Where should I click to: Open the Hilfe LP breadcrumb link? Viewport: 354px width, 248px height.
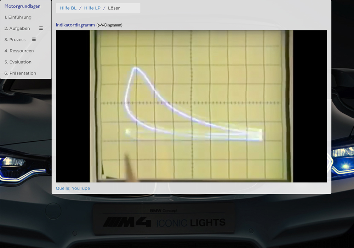(x=92, y=8)
